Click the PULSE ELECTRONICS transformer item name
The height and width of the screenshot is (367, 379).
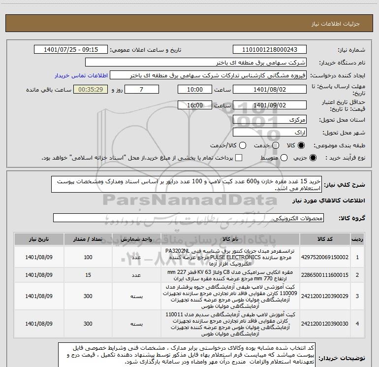230,257
